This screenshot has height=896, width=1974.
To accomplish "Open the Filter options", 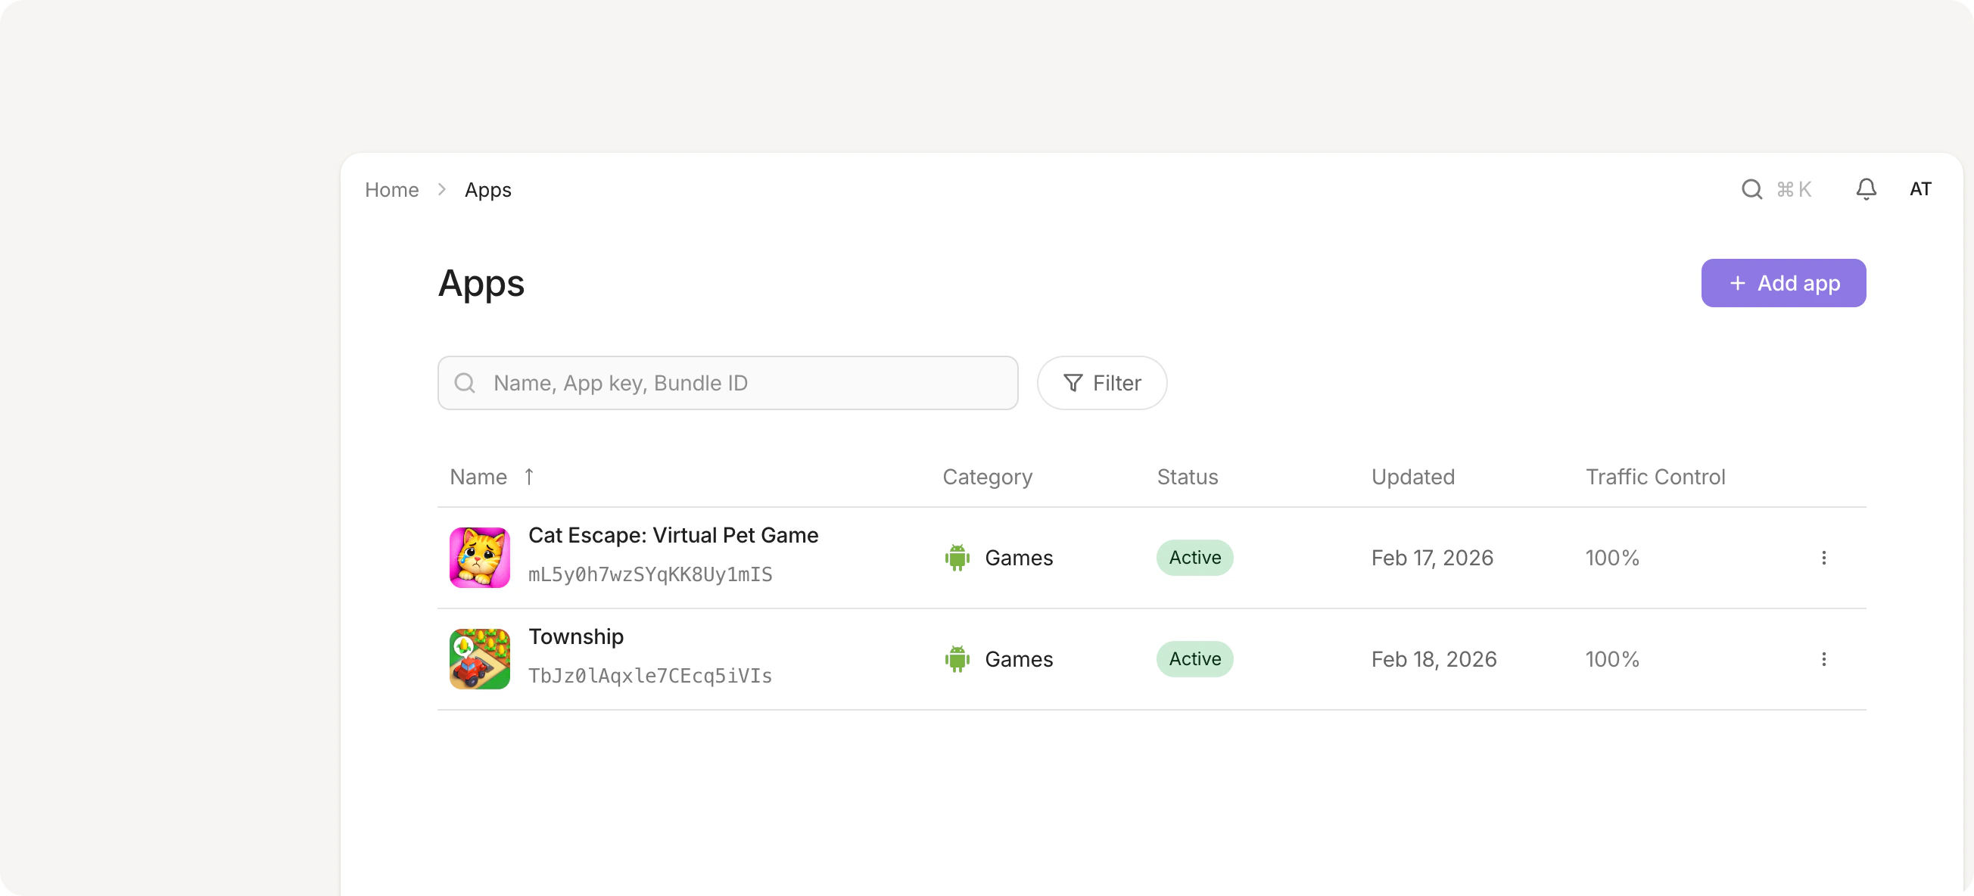I will 1101,382.
